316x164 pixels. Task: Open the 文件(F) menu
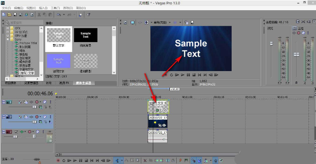click(x=6, y=8)
